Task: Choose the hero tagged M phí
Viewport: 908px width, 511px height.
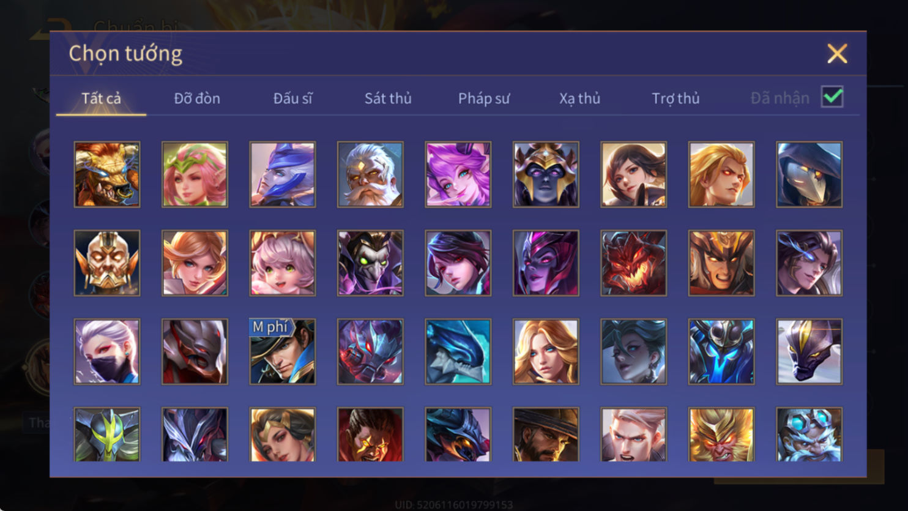Action: 283,351
